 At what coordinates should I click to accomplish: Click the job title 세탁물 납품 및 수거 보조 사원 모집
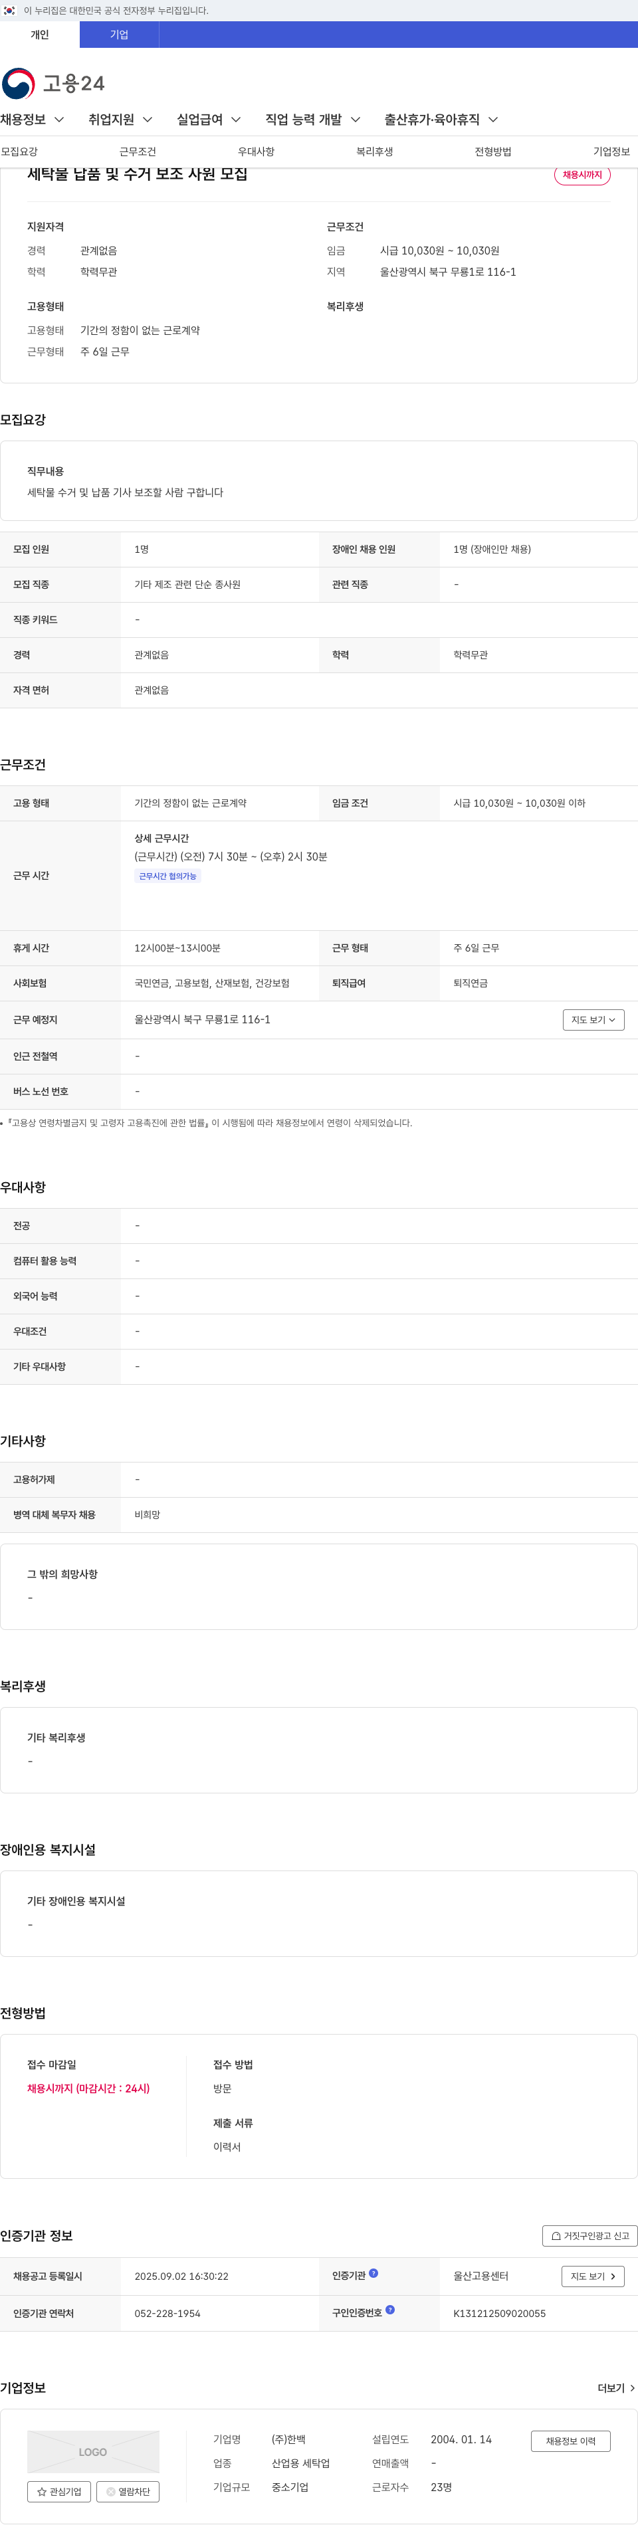pyautogui.click(x=137, y=175)
